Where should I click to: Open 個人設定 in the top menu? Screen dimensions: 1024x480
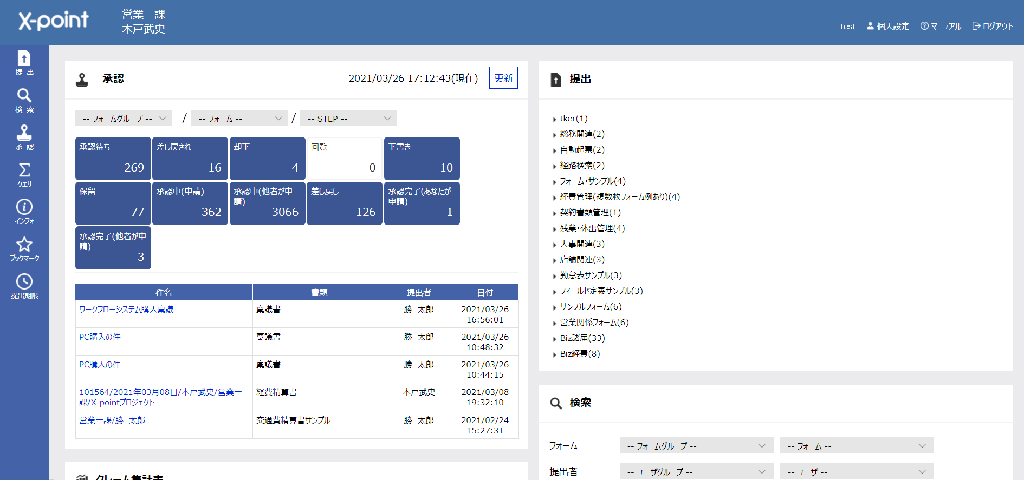[x=888, y=26]
